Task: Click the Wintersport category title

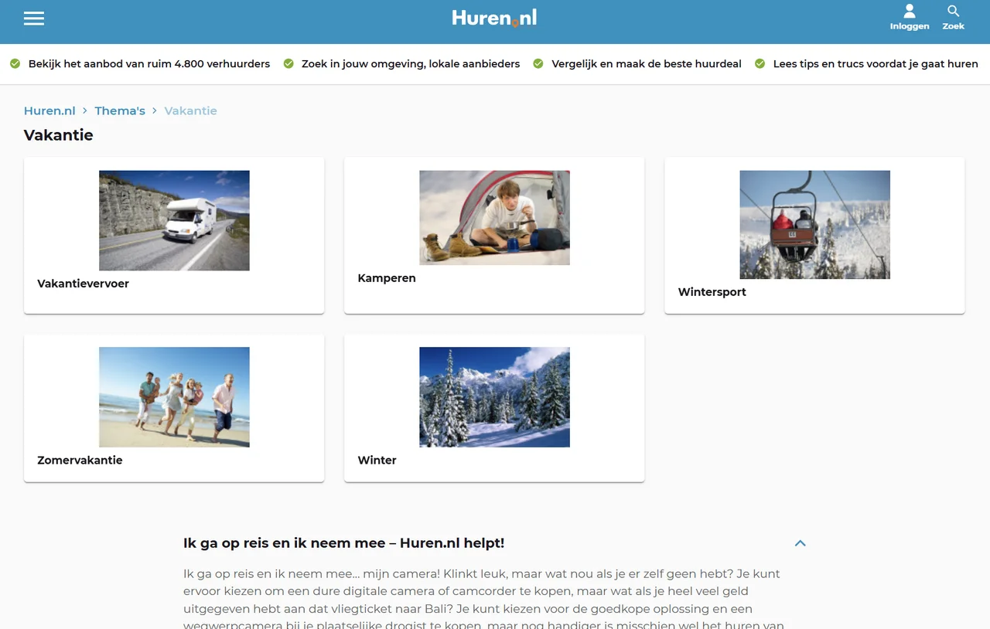Action: click(x=712, y=292)
